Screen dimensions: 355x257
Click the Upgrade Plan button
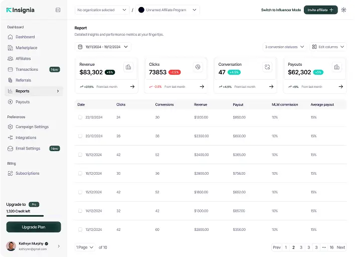tap(34, 227)
